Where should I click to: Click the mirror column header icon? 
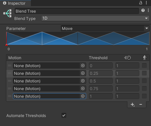145,58
